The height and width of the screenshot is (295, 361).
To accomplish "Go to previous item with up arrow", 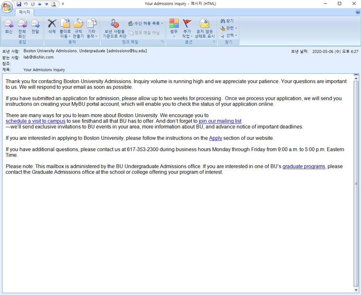I will coord(39,4).
